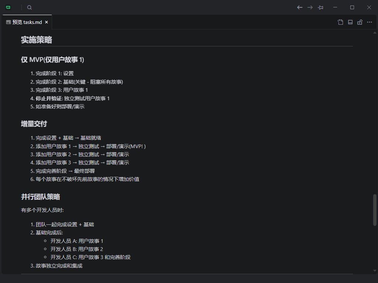Toggle the unlock icon to lock editing
Image resolution: width=378 pixels, height=283 pixels.
[x=360, y=22]
